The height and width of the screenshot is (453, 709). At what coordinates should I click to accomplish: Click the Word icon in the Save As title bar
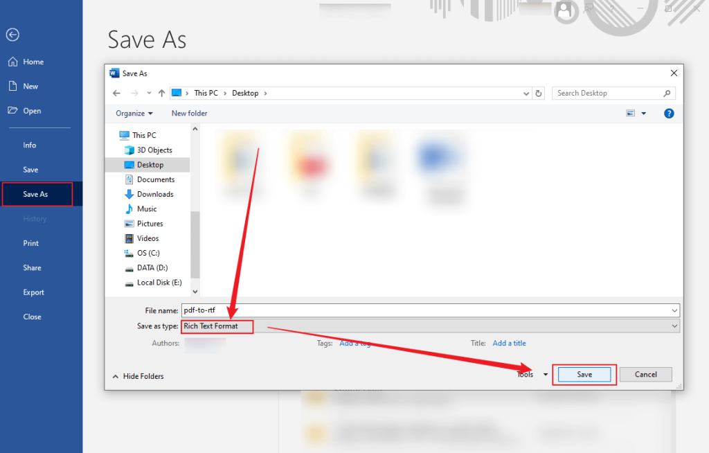[x=113, y=73]
